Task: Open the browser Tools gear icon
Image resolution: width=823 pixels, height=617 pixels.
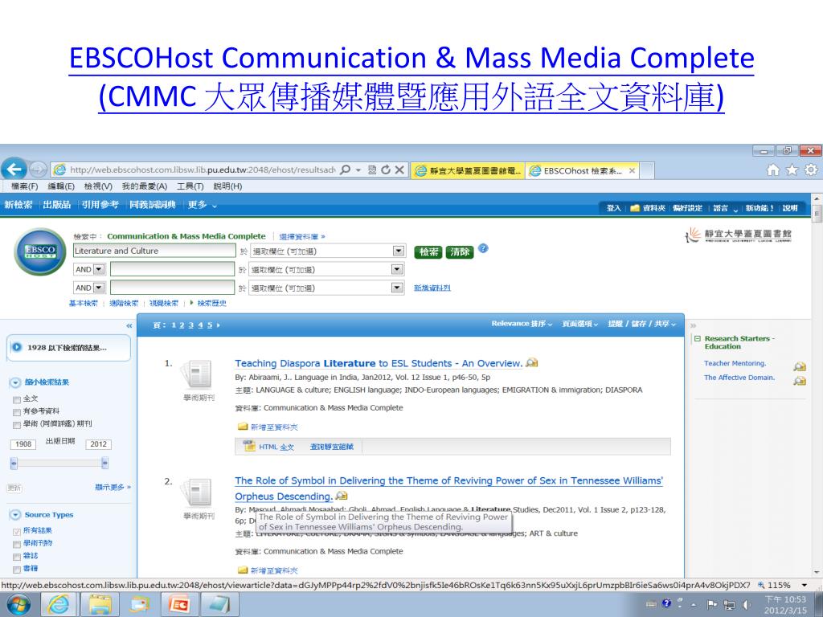Action: pos(811,170)
